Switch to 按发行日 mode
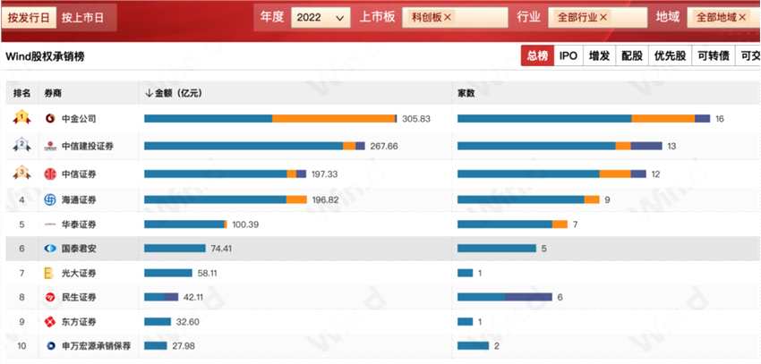 point(29,18)
